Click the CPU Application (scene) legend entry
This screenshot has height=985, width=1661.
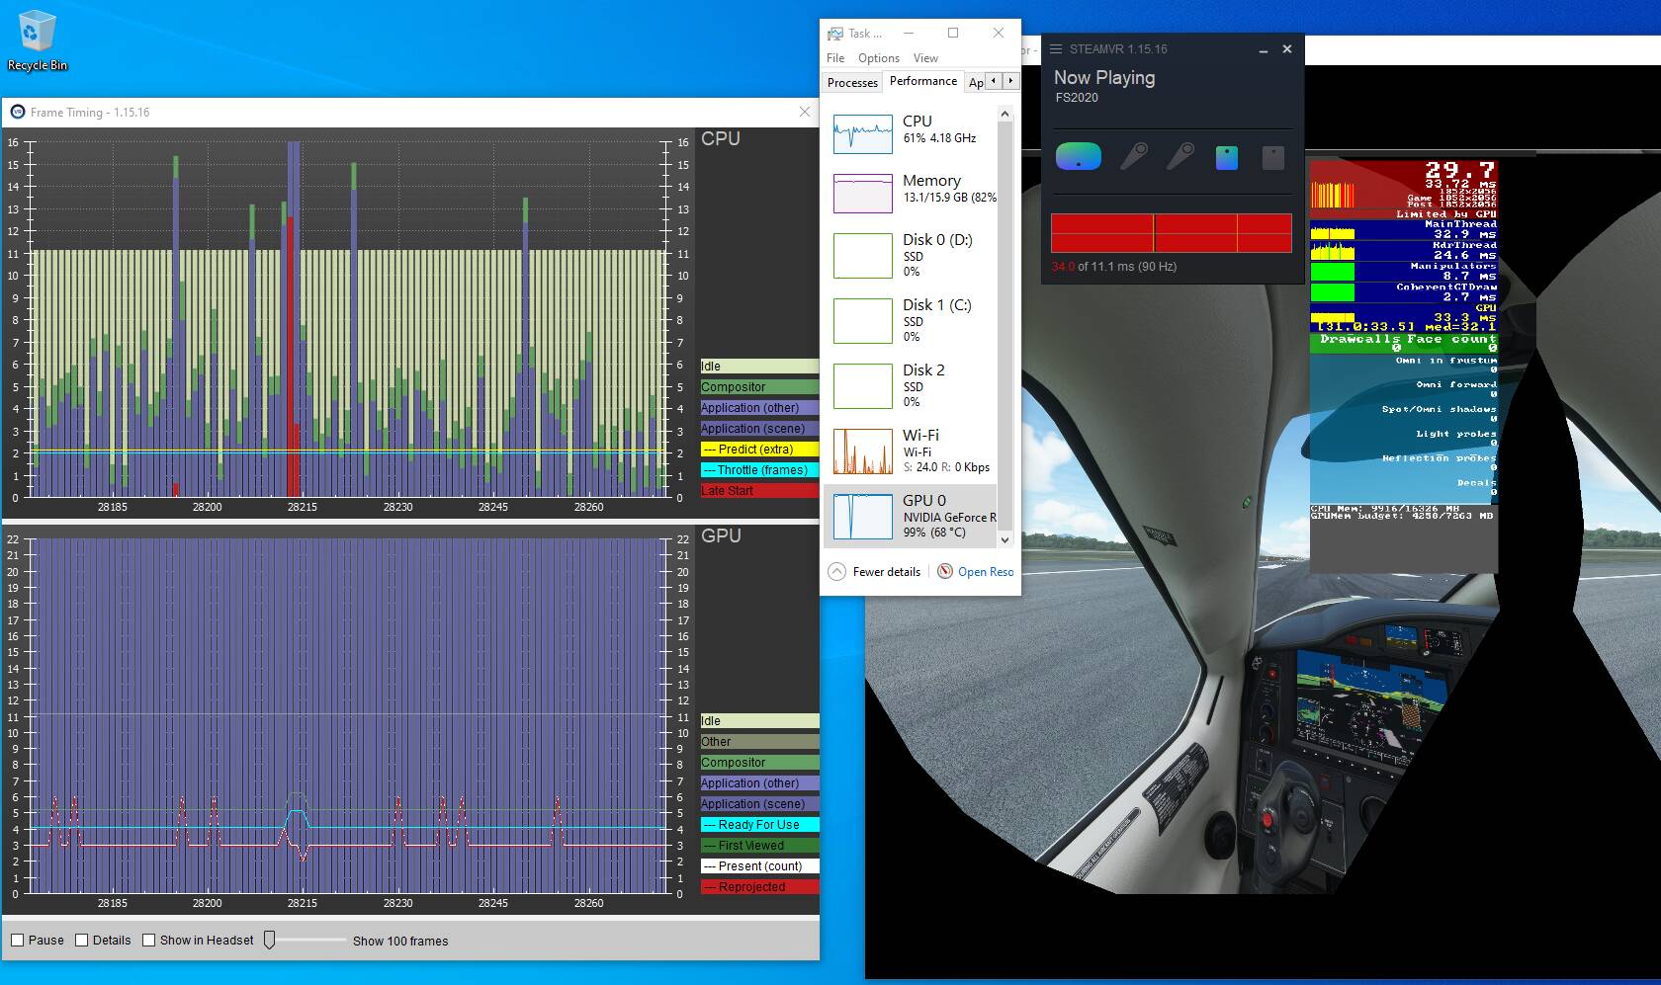tap(759, 429)
